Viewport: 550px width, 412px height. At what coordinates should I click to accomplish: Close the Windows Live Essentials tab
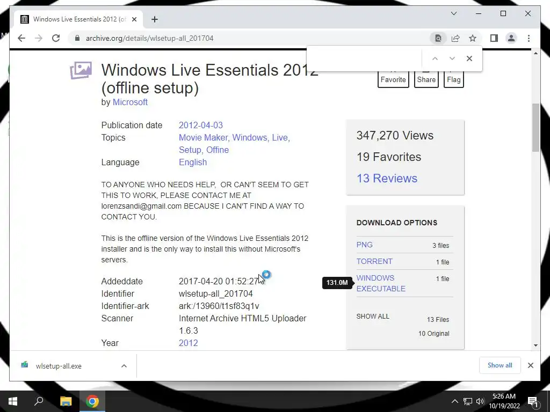(134, 19)
